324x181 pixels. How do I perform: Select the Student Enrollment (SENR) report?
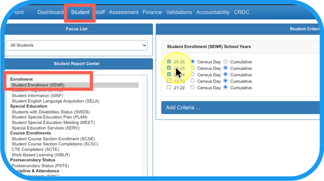[38, 85]
